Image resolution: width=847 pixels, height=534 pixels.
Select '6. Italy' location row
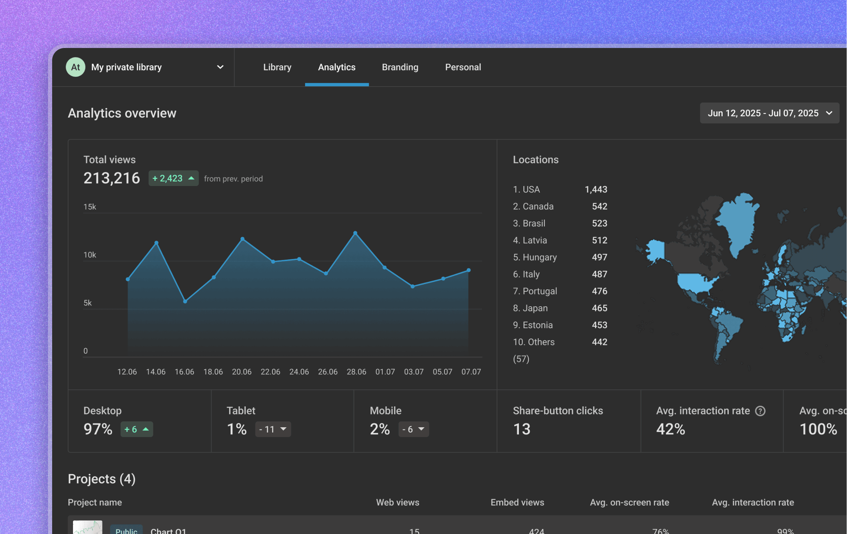(560, 274)
